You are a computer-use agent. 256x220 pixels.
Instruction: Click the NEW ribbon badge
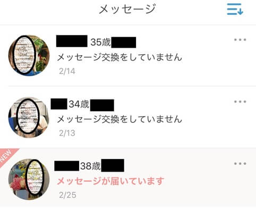tap(7, 155)
